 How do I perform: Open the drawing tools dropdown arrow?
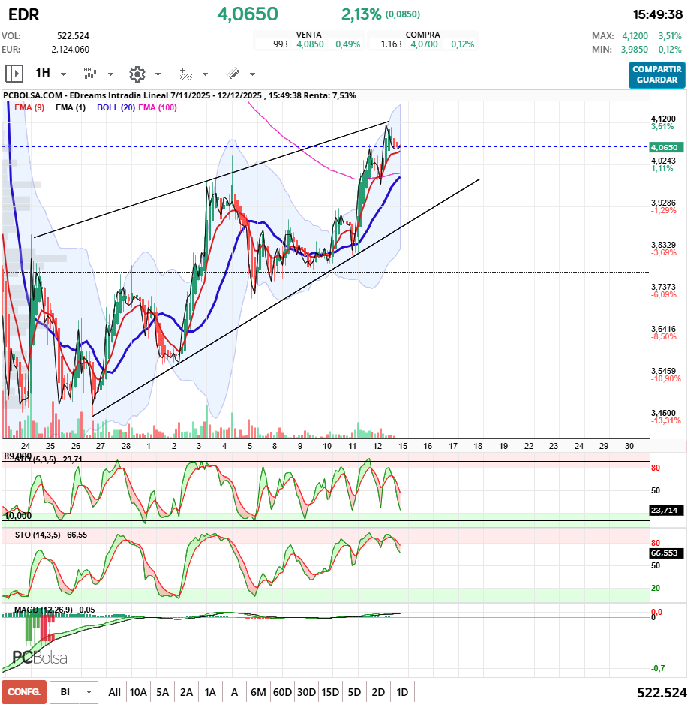point(252,74)
